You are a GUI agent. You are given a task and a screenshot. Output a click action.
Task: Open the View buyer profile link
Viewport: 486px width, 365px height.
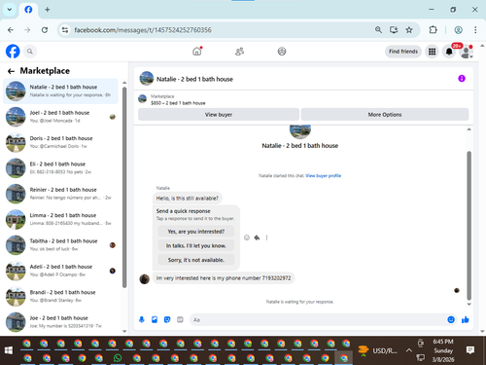tap(323, 175)
